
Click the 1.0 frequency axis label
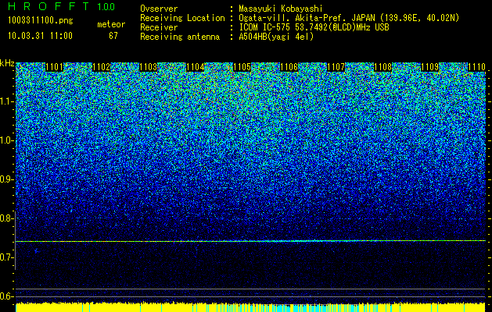[6, 141]
